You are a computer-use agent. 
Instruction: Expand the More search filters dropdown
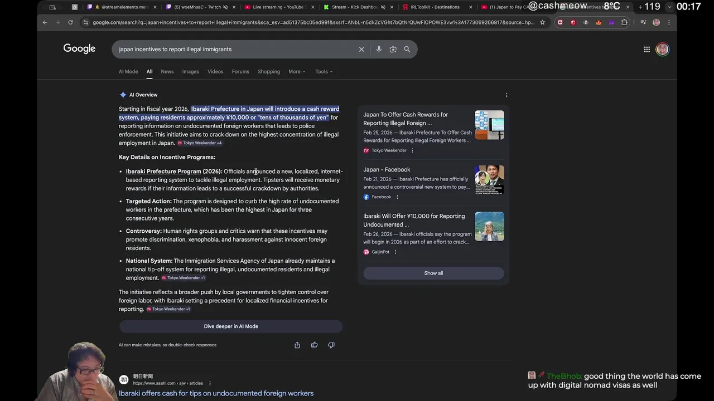297,71
